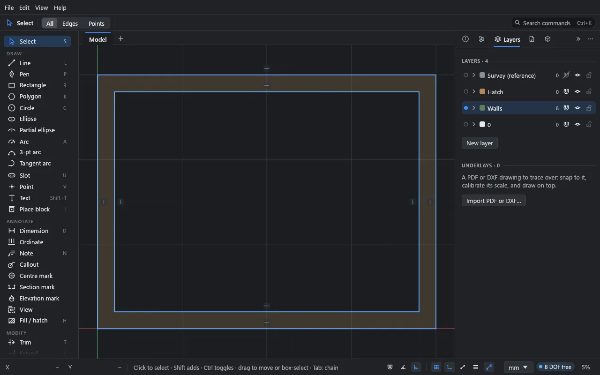The image size is (600, 375).
Task: Select the Callout tool
Action: 37,264
